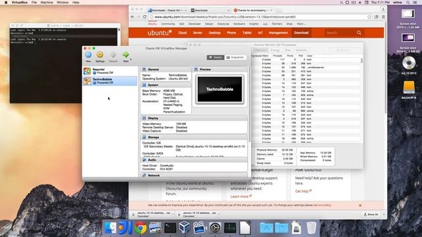Open Phone link in Ubuntu navigation
This screenshot has width=422, height=237.
pyautogui.click(x=231, y=33)
